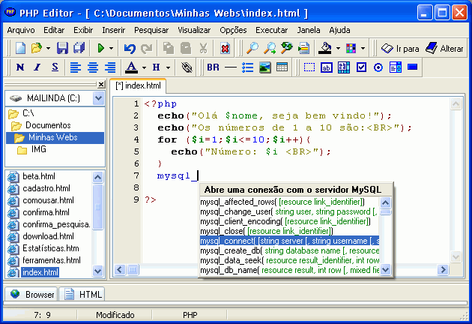
Task: Open the font color dropdown arrow
Action: pyautogui.click(x=144, y=67)
